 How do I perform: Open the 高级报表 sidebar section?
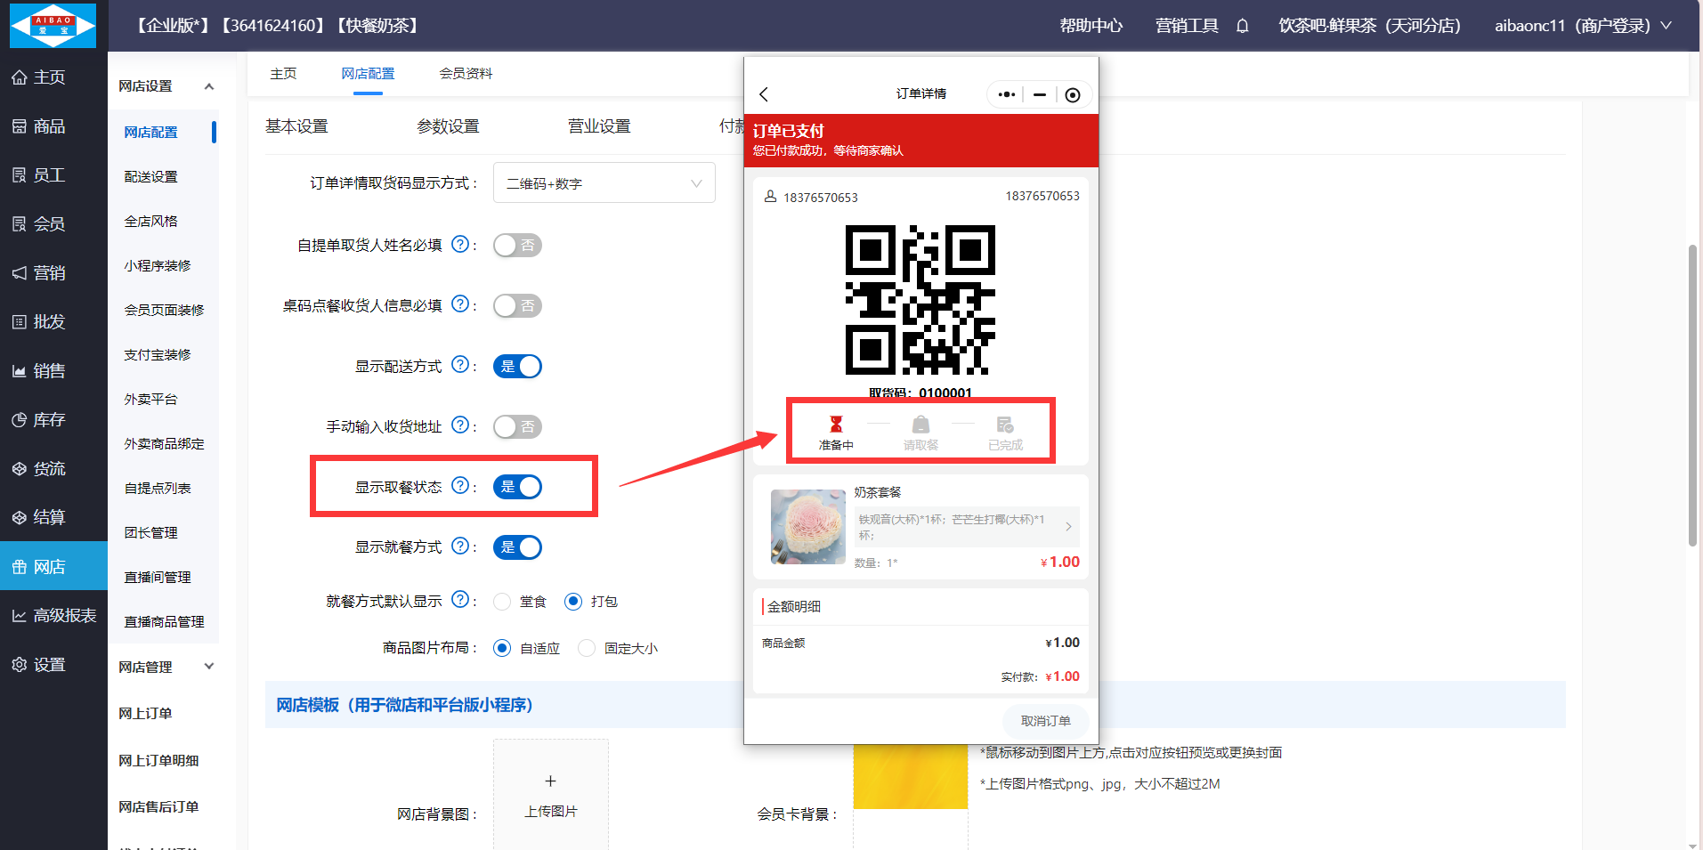pos(53,616)
